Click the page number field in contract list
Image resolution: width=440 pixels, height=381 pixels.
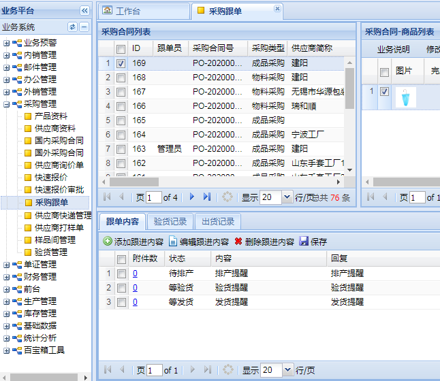click(x=153, y=197)
